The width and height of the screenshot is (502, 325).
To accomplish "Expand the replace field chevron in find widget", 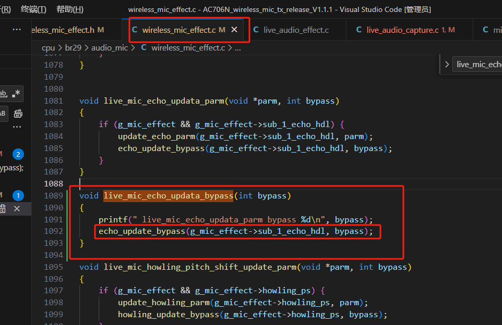I will 447,65.
